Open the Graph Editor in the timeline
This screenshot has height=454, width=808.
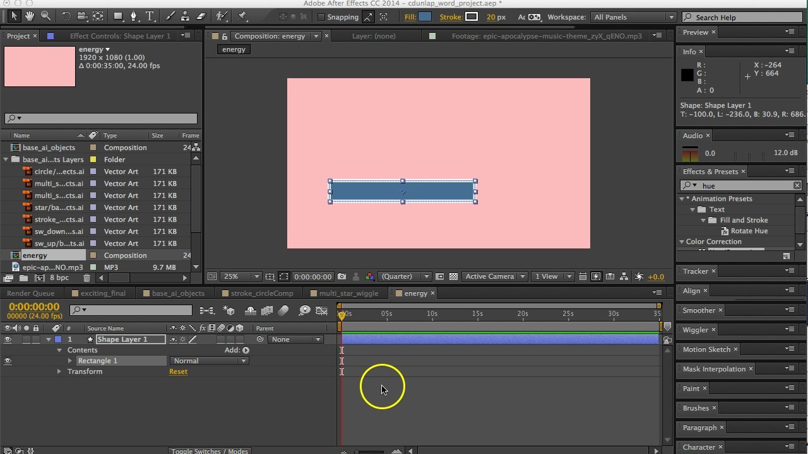[322, 310]
